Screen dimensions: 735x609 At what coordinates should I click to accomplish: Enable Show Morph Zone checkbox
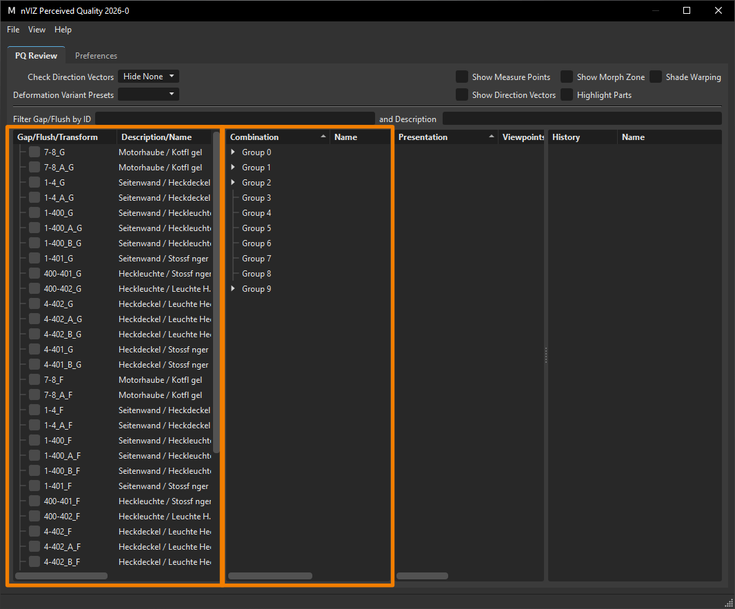pyautogui.click(x=567, y=77)
